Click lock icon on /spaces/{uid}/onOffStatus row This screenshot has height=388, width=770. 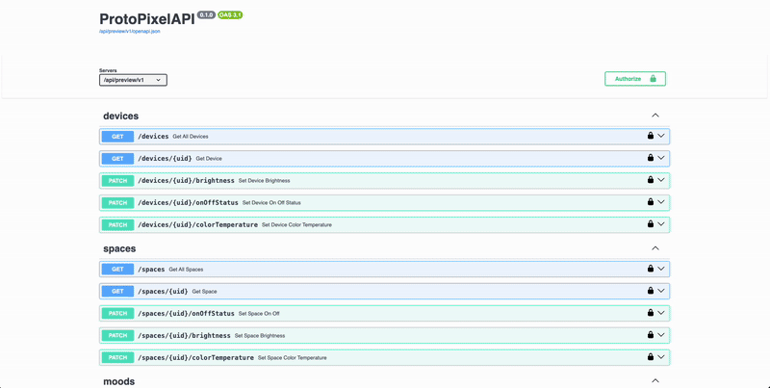[x=651, y=312]
